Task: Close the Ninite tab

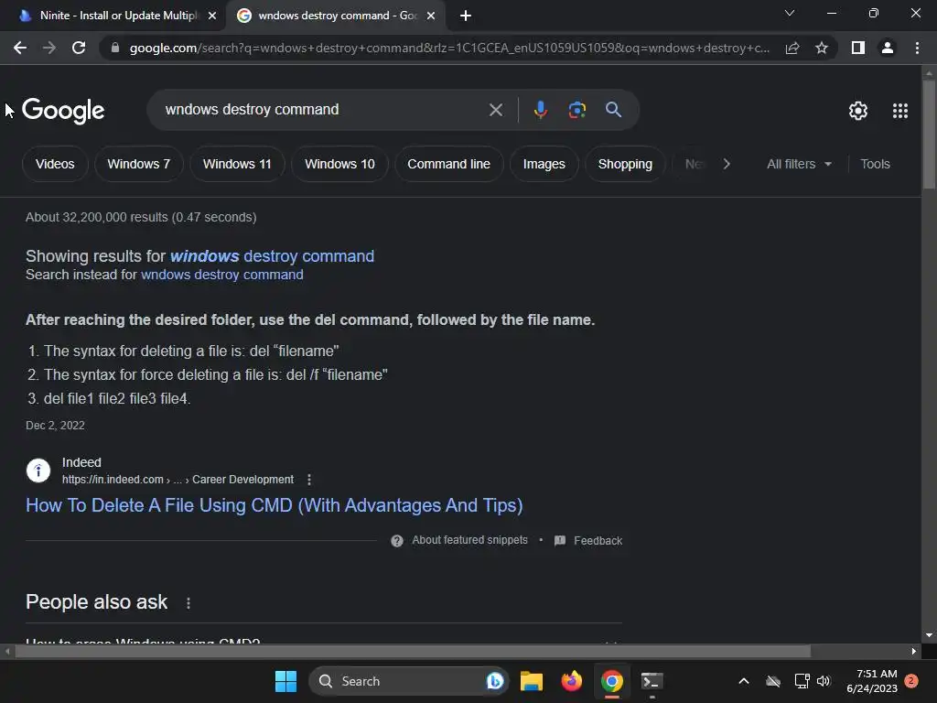Action: point(212,16)
